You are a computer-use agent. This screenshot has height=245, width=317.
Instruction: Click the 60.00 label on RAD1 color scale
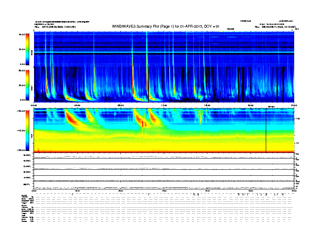(x=22, y=70)
